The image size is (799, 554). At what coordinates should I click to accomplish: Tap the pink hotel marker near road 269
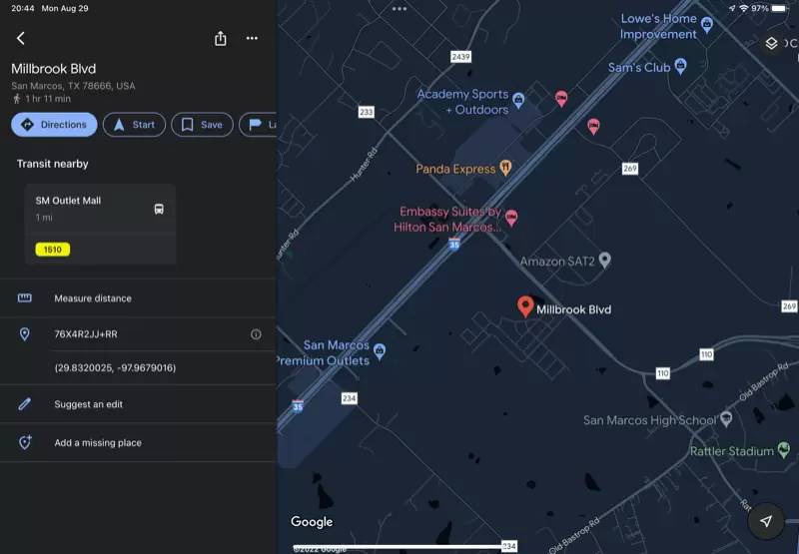(593, 127)
